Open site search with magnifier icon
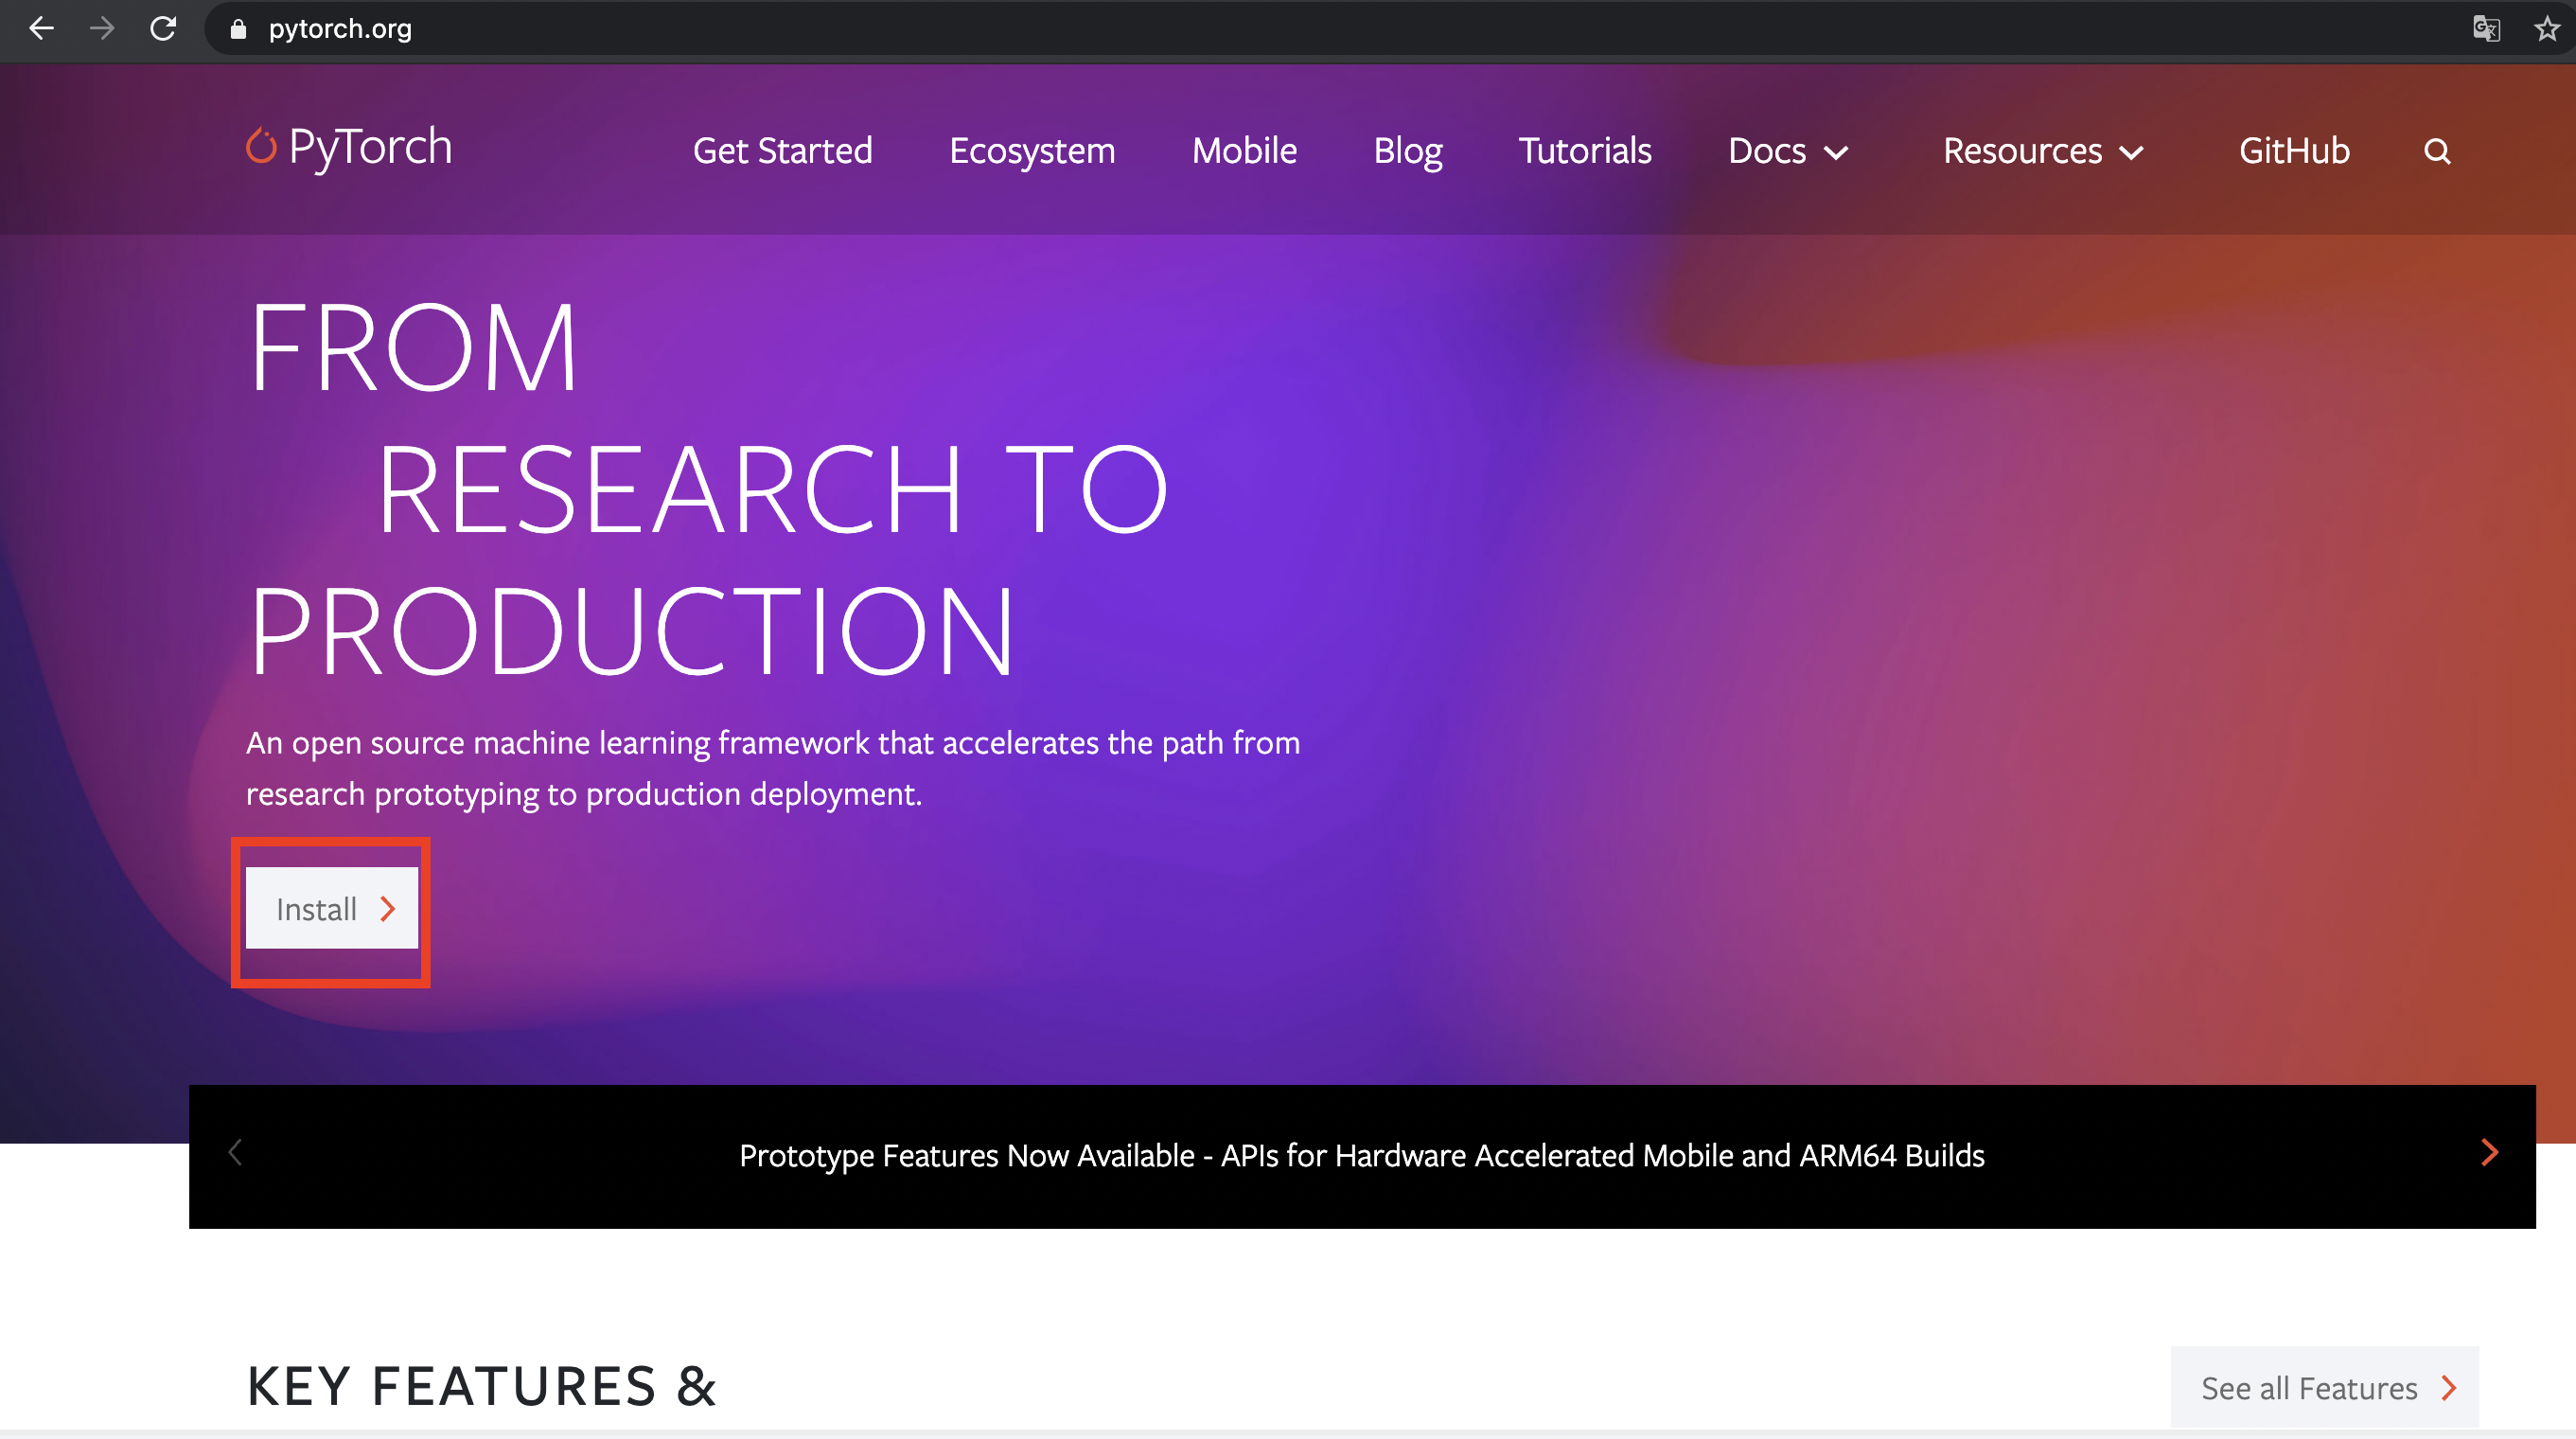Viewport: 2576px width, 1439px height. point(2437,151)
